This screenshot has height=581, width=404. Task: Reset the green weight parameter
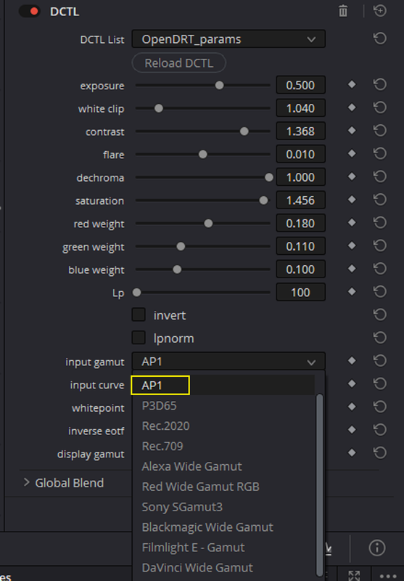coord(380,245)
